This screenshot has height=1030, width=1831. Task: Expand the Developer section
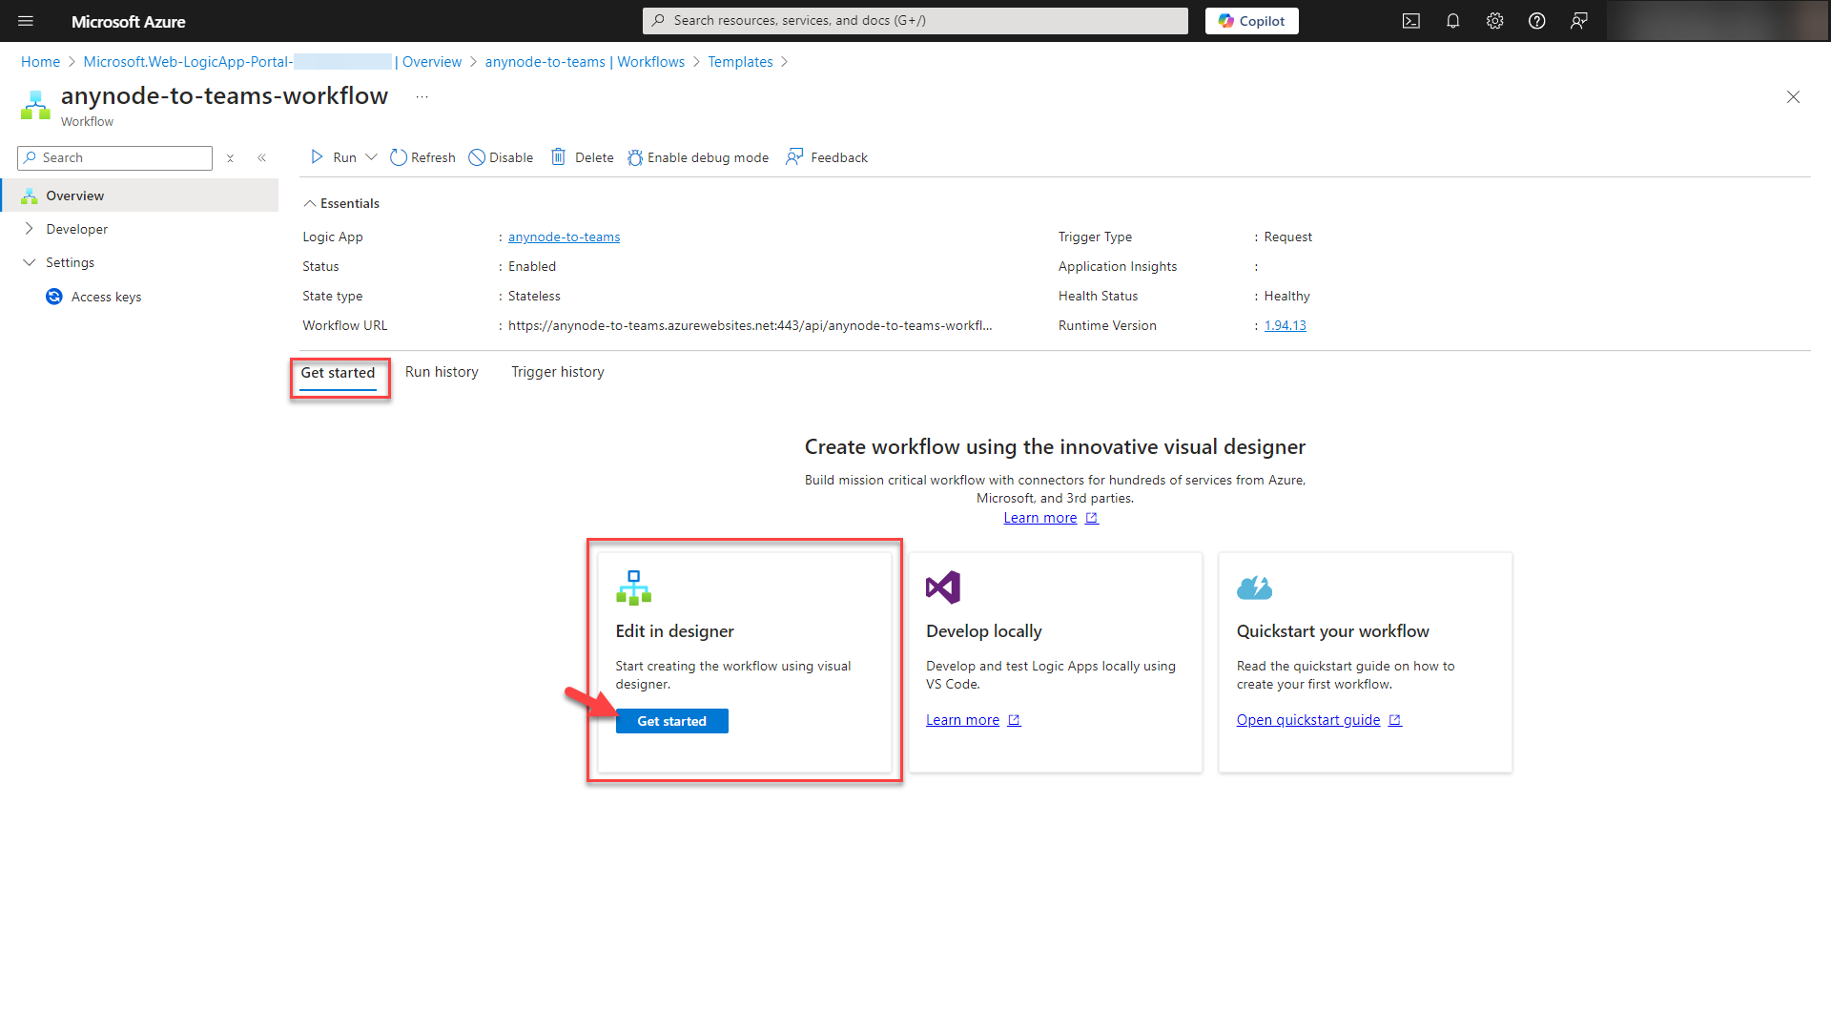pos(76,228)
